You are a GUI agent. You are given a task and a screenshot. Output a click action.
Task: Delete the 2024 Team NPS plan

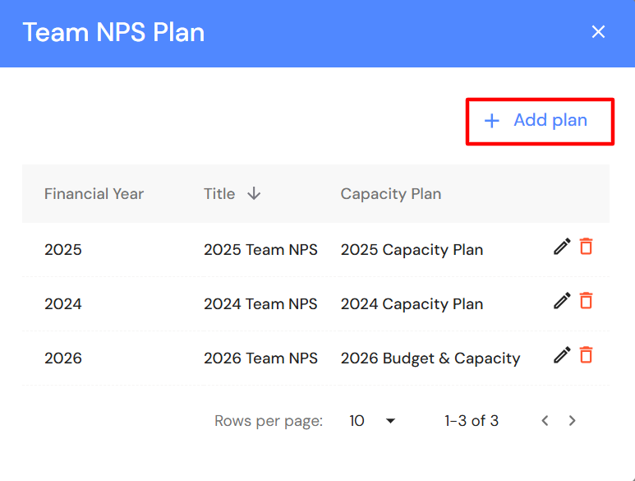586,301
